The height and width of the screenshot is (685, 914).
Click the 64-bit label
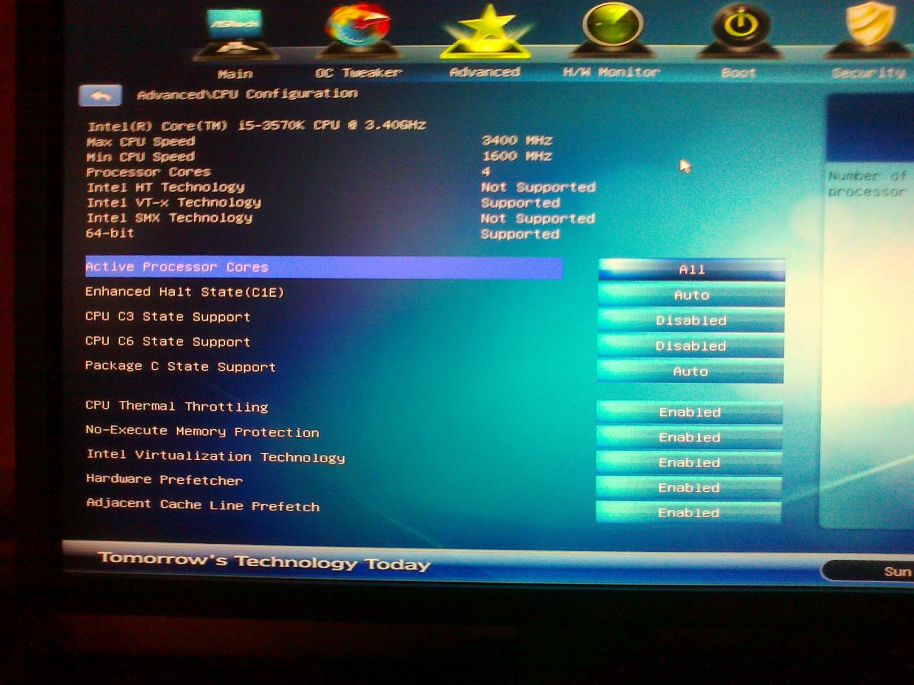point(110,233)
